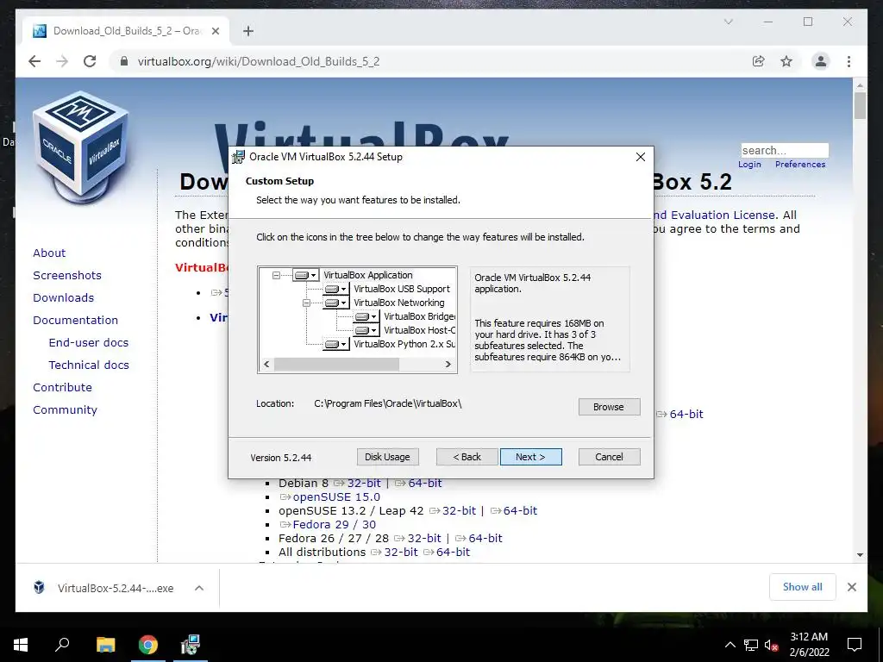Click the address bar URL
883x662 pixels.
[259, 61]
